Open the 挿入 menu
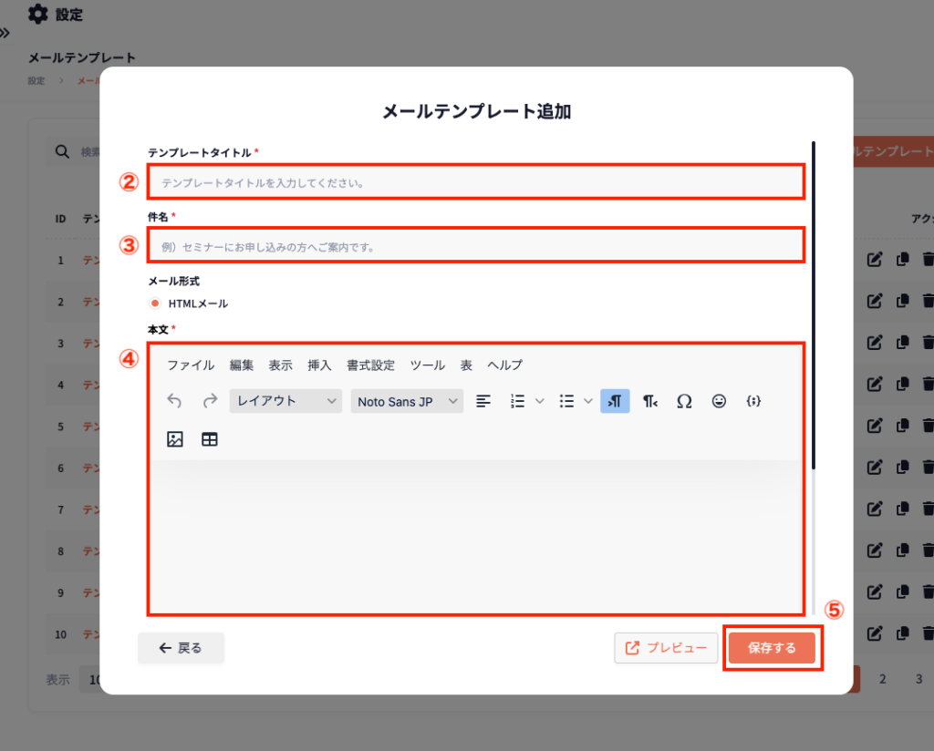Image resolution: width=934 pixels, height=751 pixels. click(x=319, y=365)
